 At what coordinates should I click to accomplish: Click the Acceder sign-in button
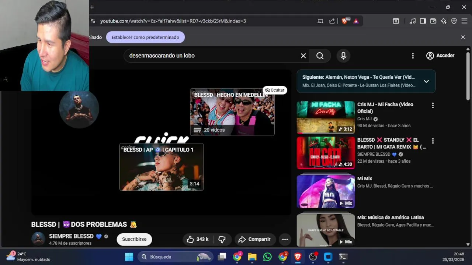click(x=440, y=56)
